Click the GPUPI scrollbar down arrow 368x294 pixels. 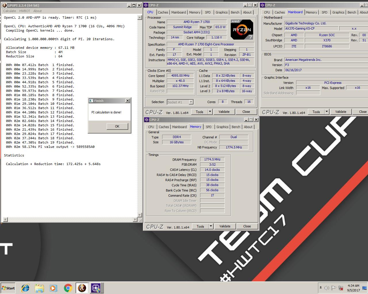(x=140, y=215)
